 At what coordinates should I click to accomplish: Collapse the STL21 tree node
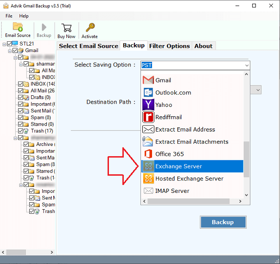click(x=4, y=44)
